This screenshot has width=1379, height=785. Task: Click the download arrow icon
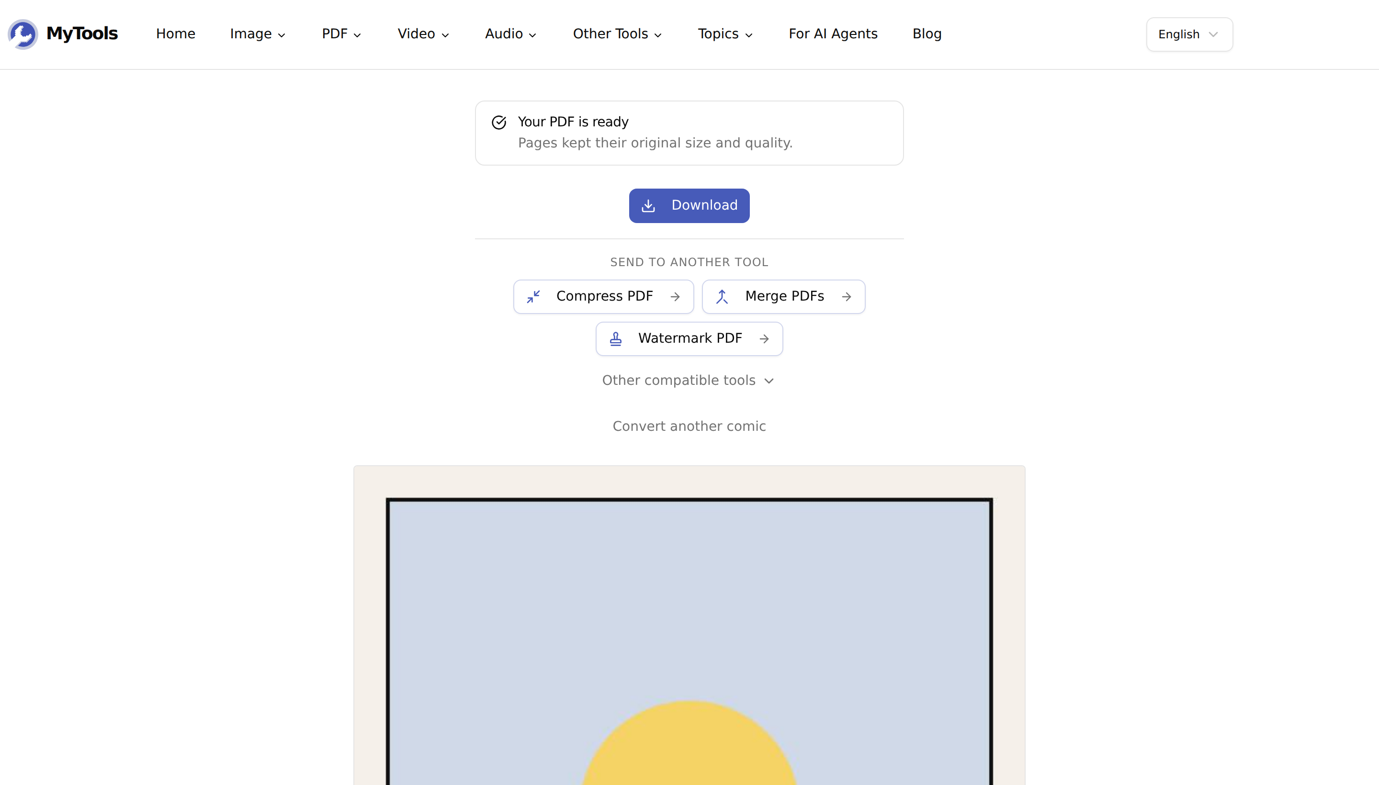point(648,205)
